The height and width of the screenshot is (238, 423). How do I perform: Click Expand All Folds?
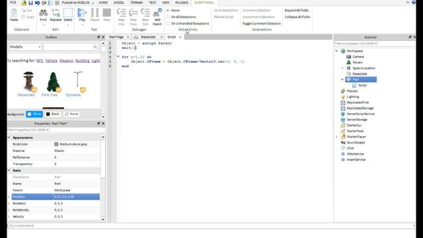pyautogui.click(x=297, y=11)
